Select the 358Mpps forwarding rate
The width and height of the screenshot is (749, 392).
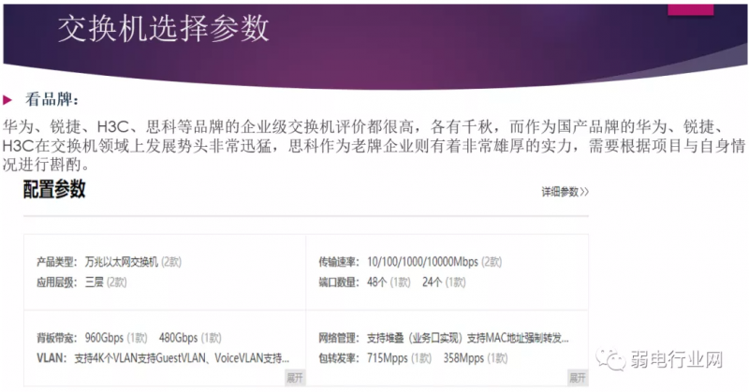click(x=463, y=356)
